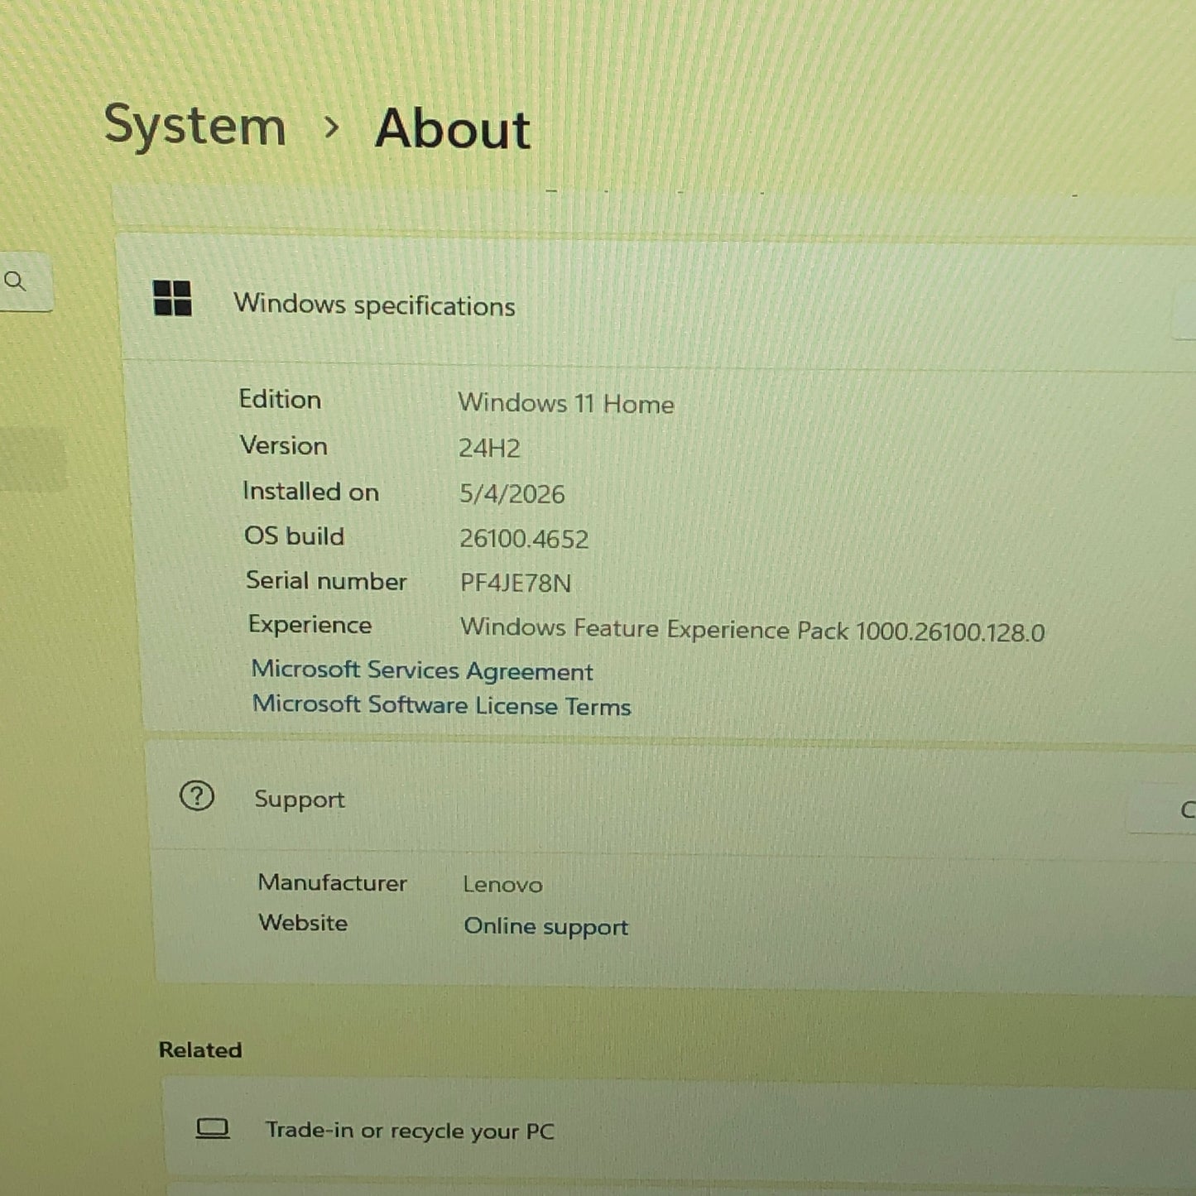This screenshot has height=1196, width=1196.
Task: Select the installed date '5/4/2026'
Action: (512, 494)
